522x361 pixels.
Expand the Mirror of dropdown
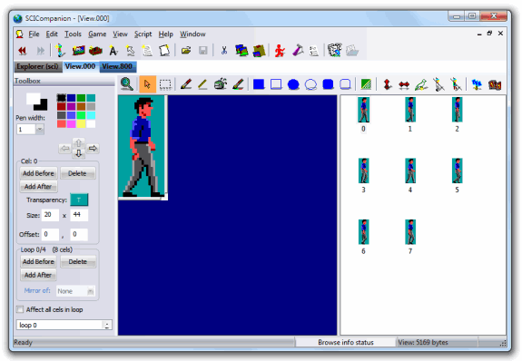click(90, 291)
